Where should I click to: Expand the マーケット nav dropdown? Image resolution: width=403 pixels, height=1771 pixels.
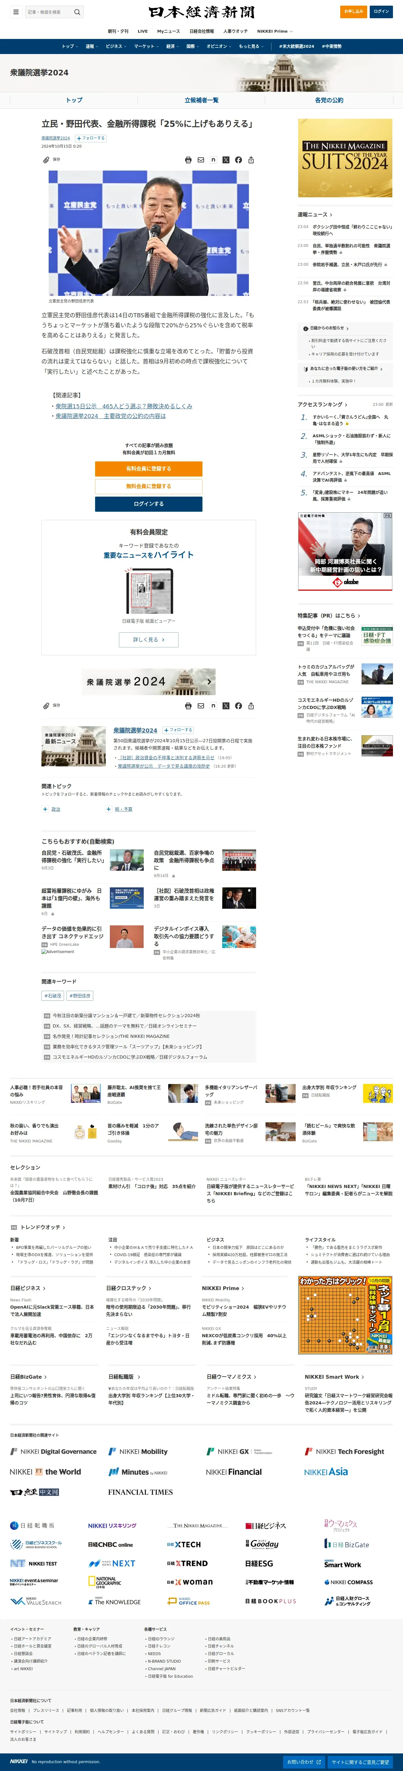tap(146, 46)
